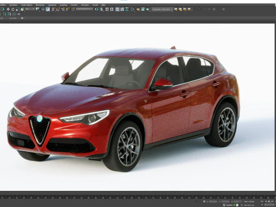Select the Scale tool
The width and height of the screenshot is (276, 207).
17,9
